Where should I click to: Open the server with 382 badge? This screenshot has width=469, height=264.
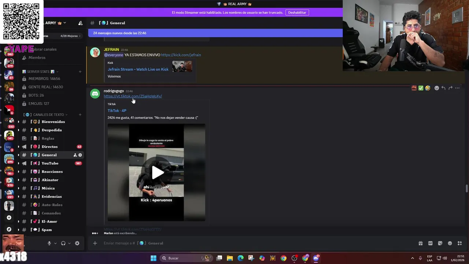click(9, 51)
